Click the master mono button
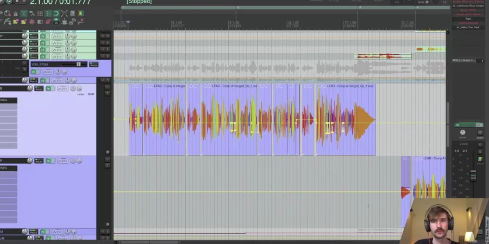The height and width of the screenshot is (244, 489). [480, 133]
